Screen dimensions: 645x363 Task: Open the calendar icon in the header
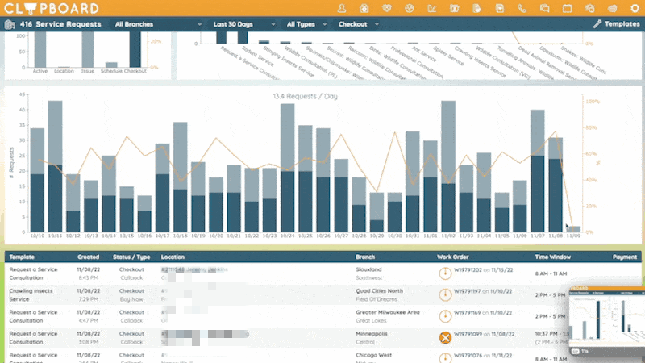(x=568, y=8)
